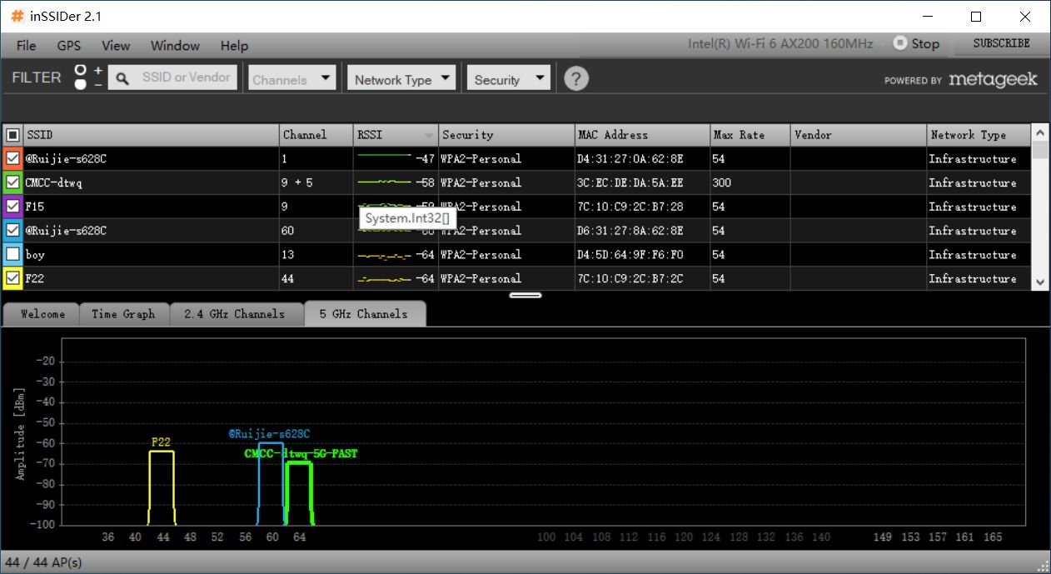
Task: Sort table by Channel column header
Action: pyautogui.click(x=316, y=135)
